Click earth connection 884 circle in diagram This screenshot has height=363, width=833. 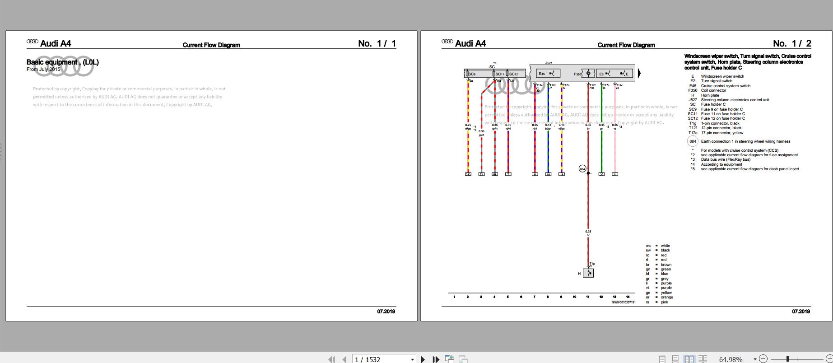pyautogui.click(x=582, y=169)
